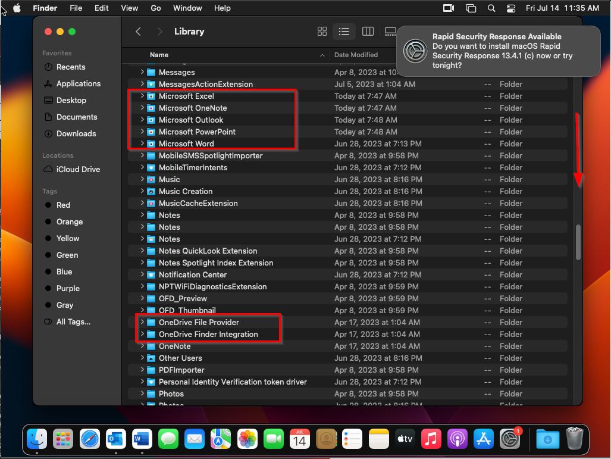Sort the list by Date Modified
Viewport: 611px width, 459px height.
coord(356,55)
